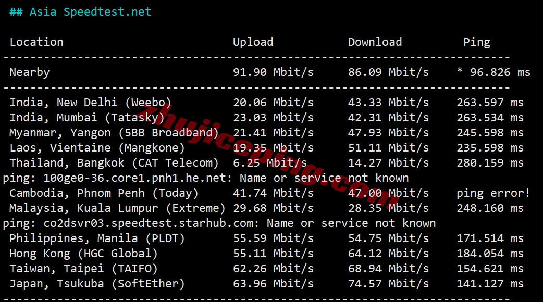Select the 'Ping' column header
Screen dimensions: 543x302
click(476, 42)
